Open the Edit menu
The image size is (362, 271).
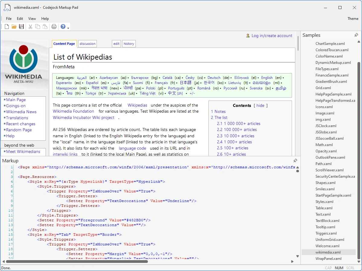click(x=20, y=19)
